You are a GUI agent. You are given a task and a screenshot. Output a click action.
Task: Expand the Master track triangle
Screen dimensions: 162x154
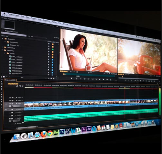[16, 124]
